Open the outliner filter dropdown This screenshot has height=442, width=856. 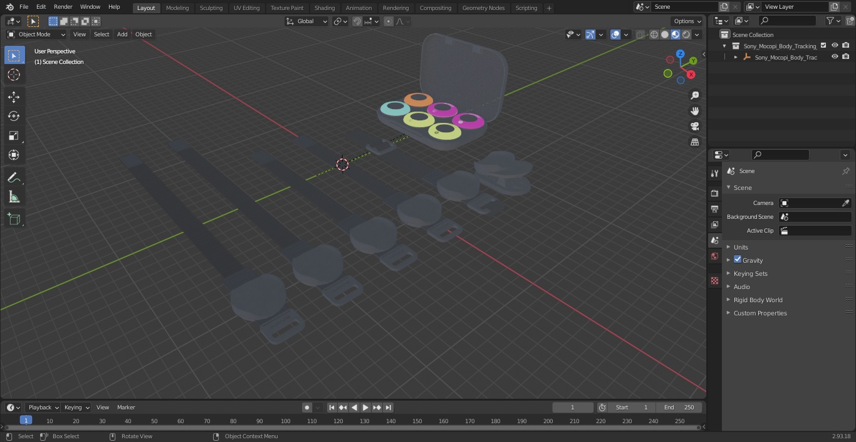click(833, 21)
